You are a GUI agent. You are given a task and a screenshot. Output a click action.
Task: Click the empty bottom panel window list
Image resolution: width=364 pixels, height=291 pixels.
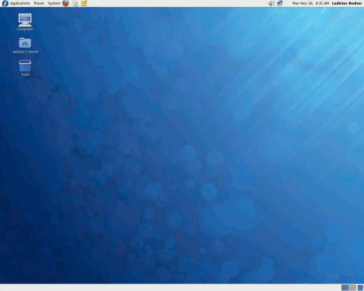[x=169, y=287]
